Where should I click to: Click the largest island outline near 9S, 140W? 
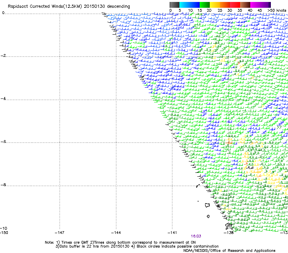[207, 205]
